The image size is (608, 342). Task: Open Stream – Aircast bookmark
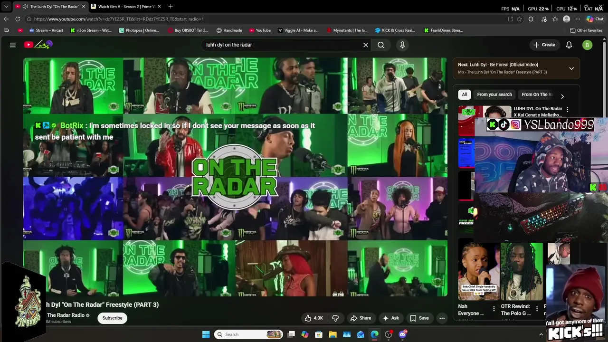(x=46, y=30)
